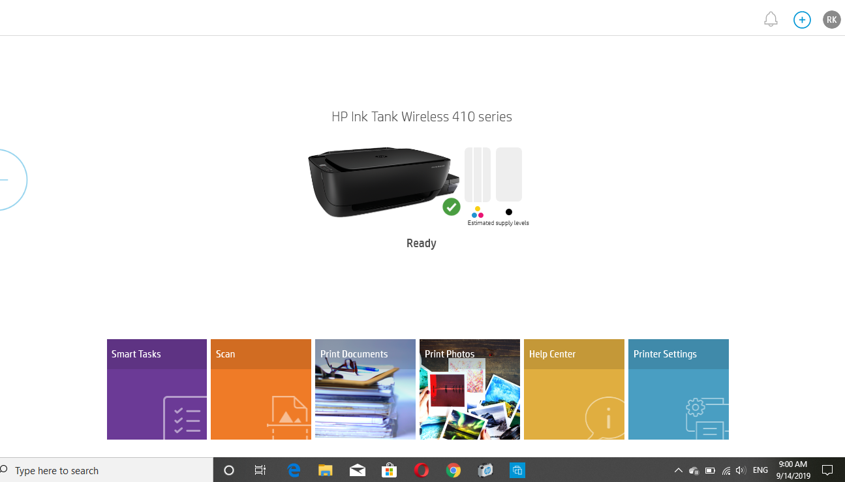845x482 pixels.
Task: Show hidden system tray icons
Action: tap(678, 470)
